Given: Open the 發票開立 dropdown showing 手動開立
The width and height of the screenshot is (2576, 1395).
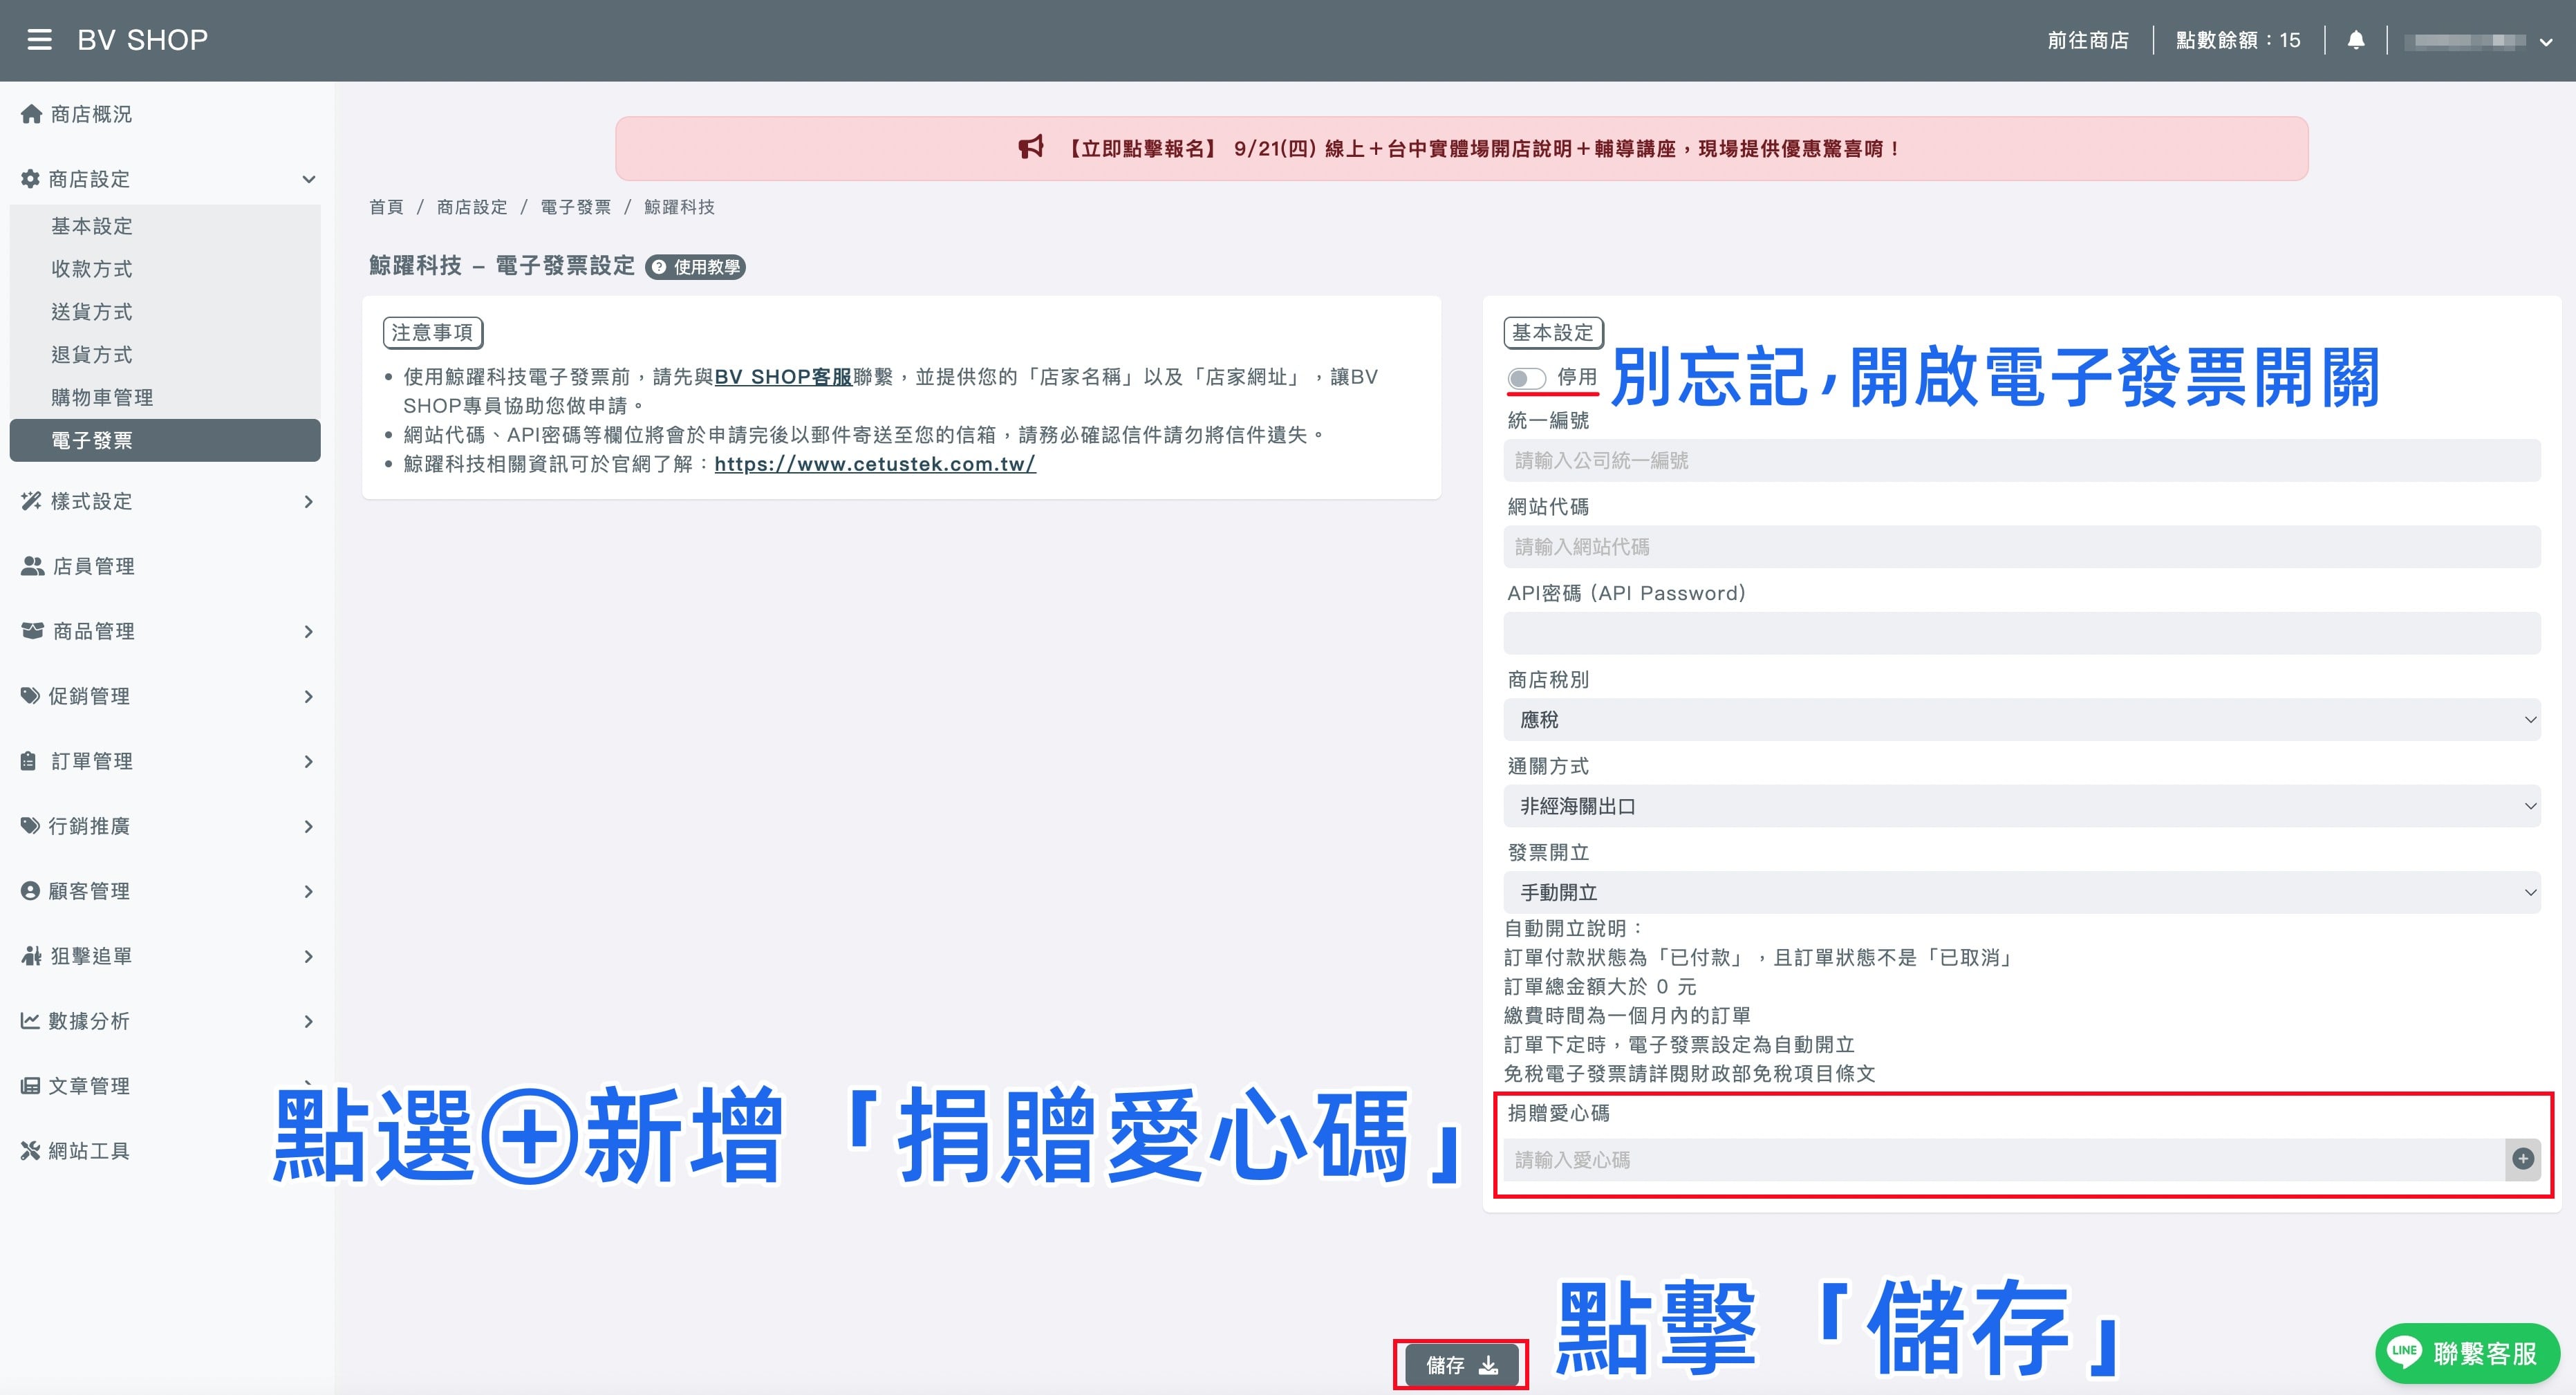Looking at the screenshot, I should tap(2022, 892).
